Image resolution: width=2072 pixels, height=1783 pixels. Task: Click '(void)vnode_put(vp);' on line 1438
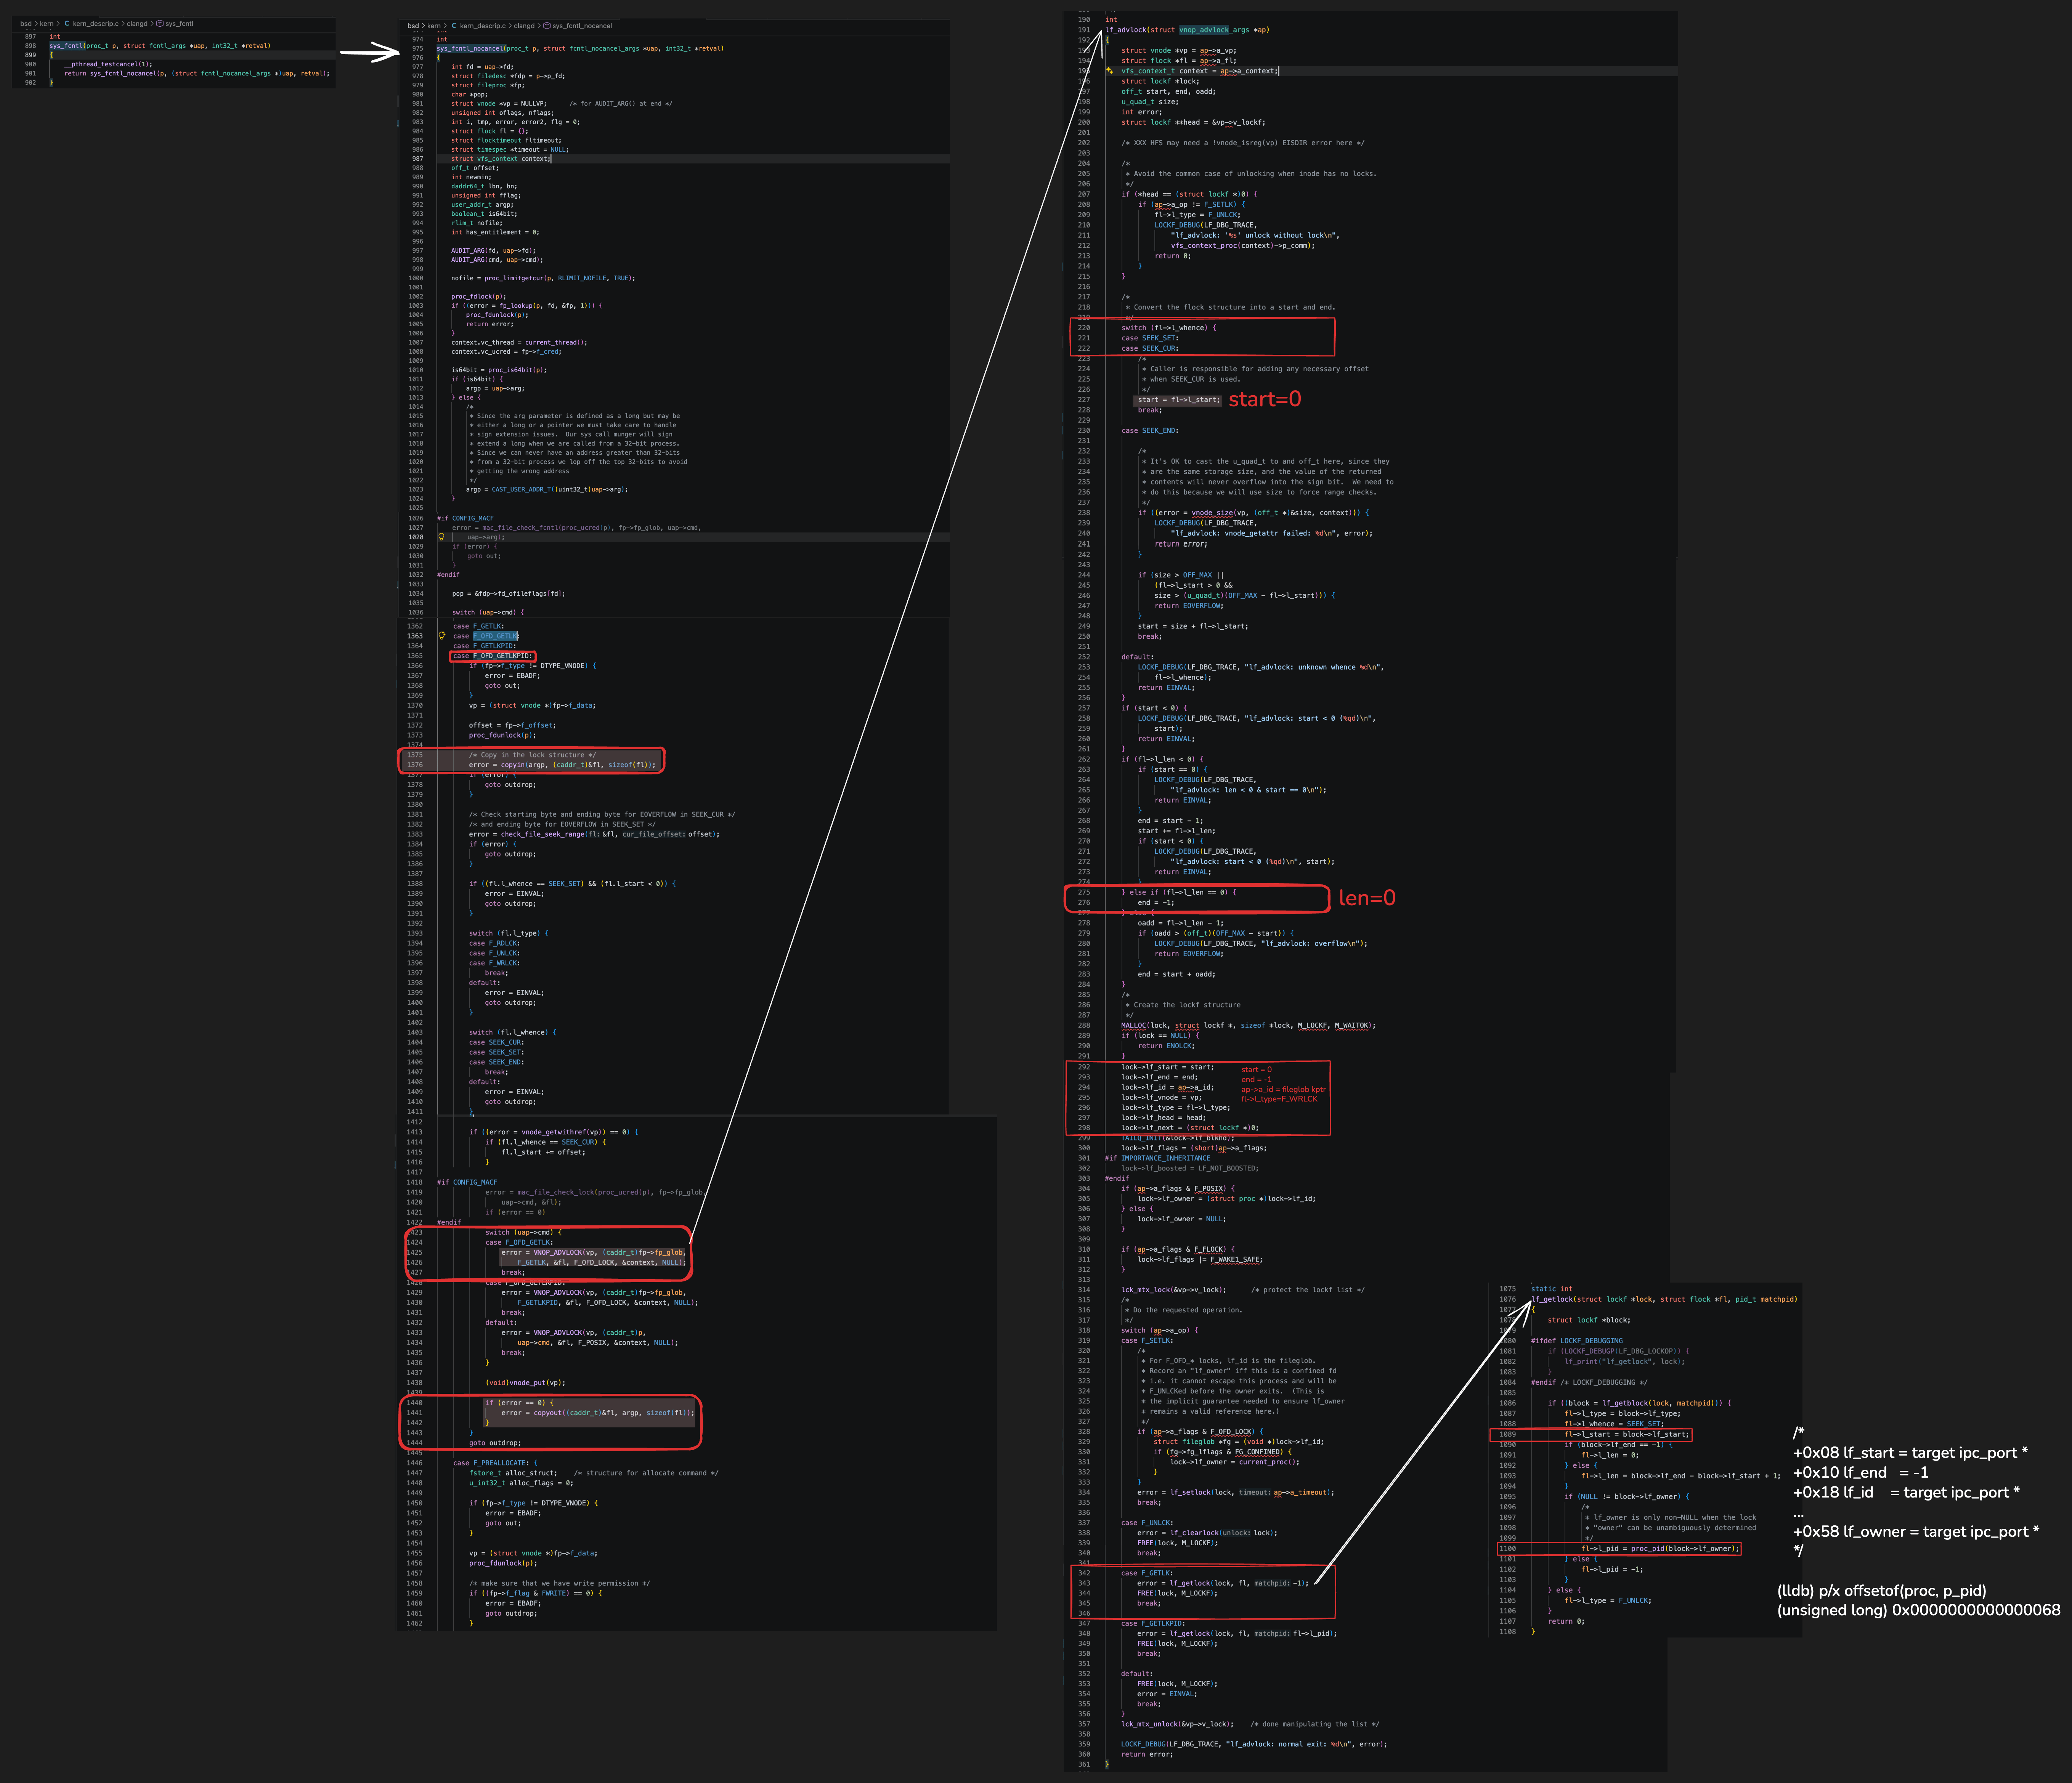coord(525,1383)
